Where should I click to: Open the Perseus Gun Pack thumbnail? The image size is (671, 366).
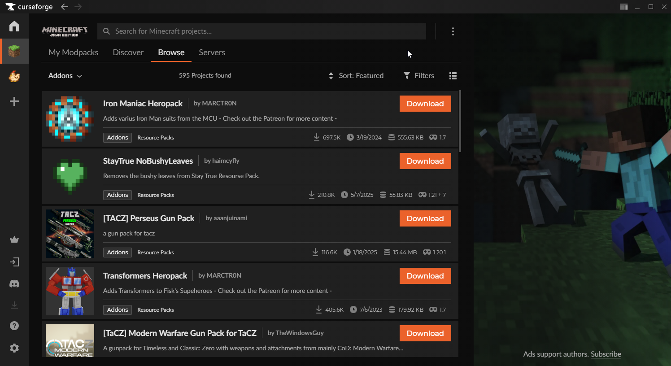pos(70,234)
